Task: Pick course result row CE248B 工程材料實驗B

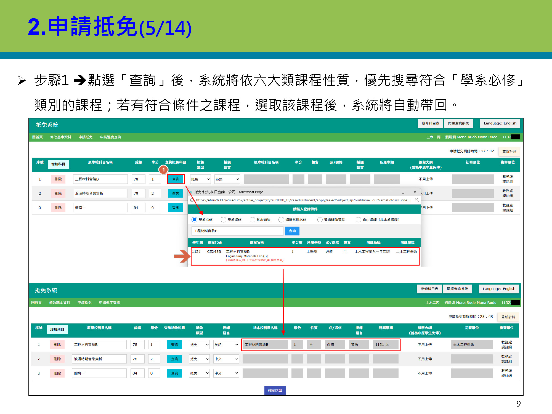Action: (305, 256)
